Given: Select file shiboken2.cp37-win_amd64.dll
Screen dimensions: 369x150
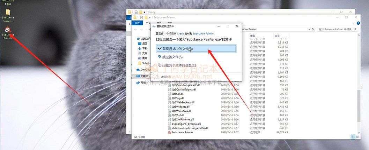Looking at the screenshot, I should tap(190, 128).
